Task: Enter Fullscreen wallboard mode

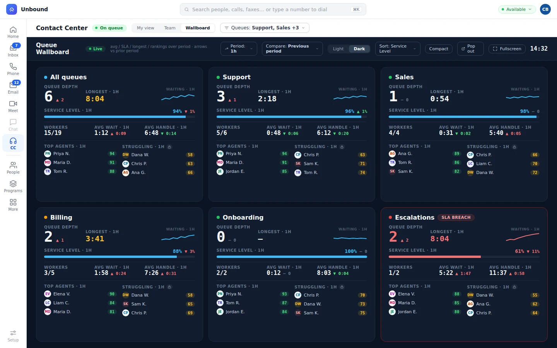Action: [507, 49]
